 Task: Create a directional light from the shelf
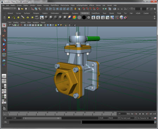pos(14,18)
